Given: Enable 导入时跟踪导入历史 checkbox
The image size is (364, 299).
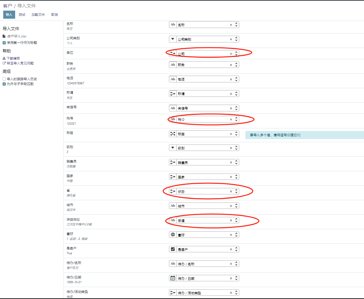Looking at the screenshot, I should [x=4, y=79].
